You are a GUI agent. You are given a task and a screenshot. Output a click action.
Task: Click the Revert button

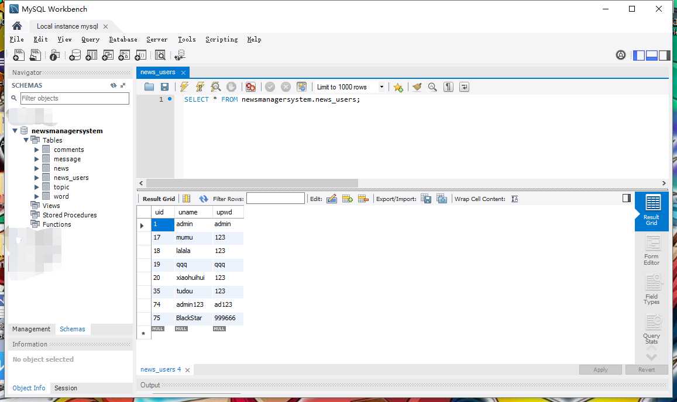click(647, 370)
